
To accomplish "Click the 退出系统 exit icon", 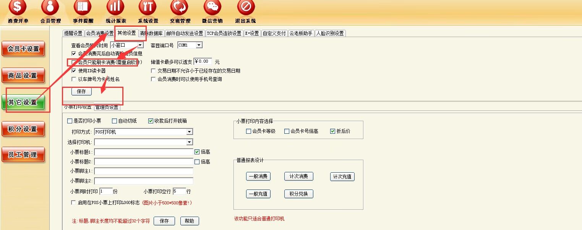I will (246, 8).
